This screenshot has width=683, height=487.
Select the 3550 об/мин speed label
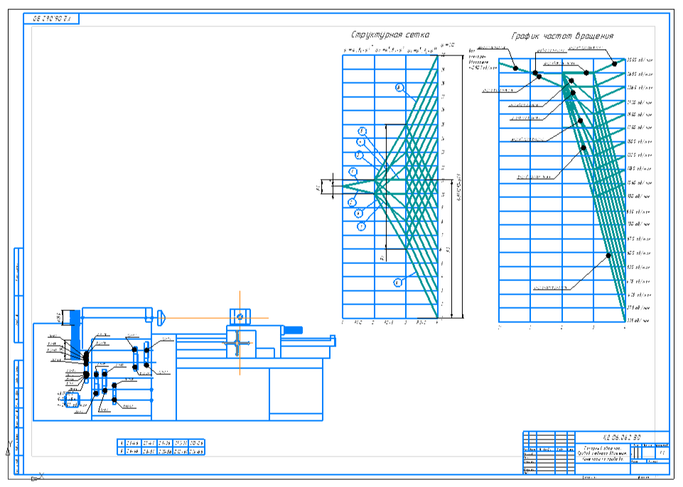(x=640, y=60)
